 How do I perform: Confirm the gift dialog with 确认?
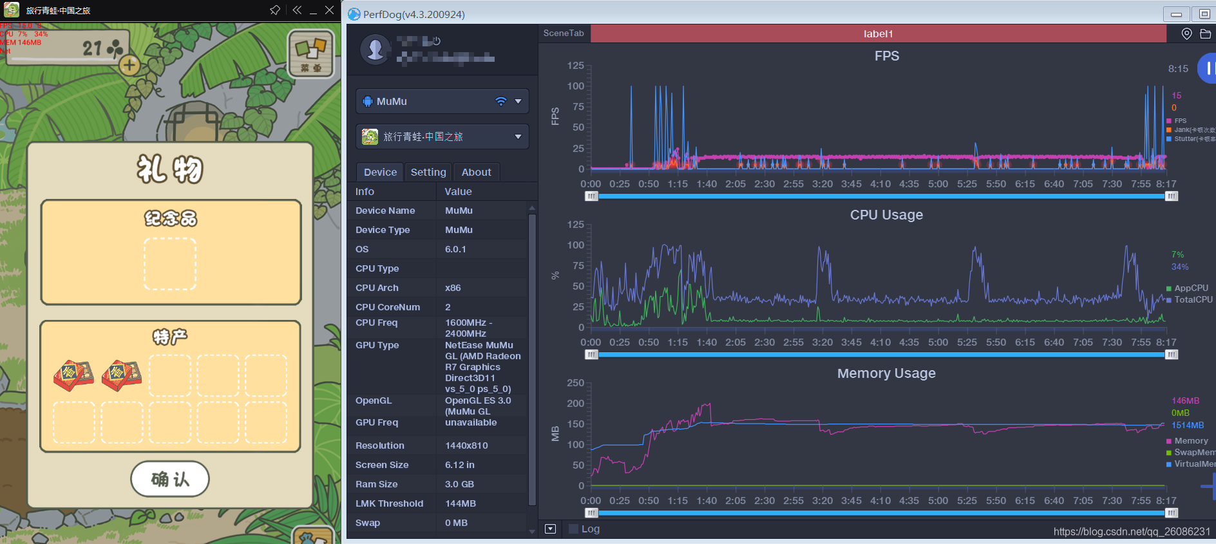170,479
